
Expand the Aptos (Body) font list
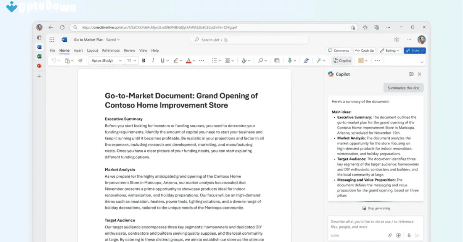tap(121, 60)
